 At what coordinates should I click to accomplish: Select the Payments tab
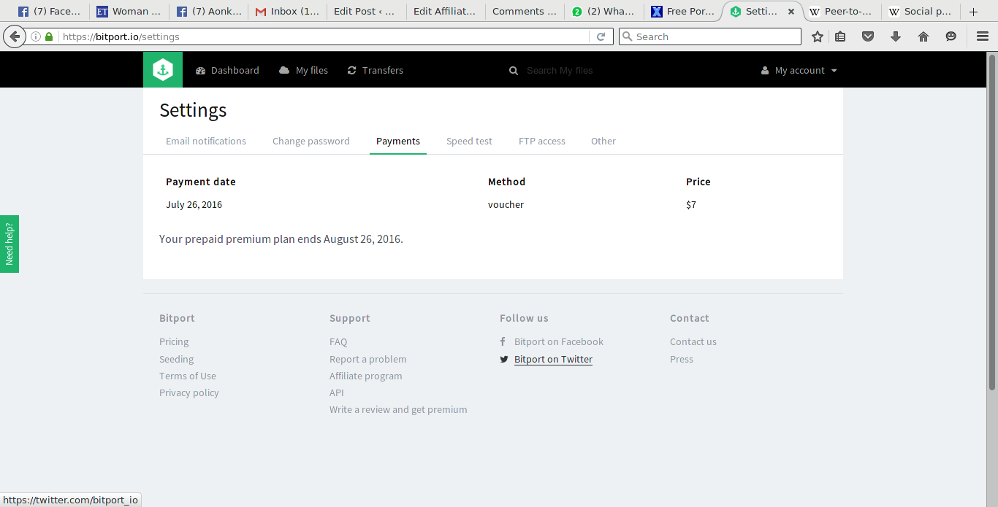pyautogui.click(x=398, y=141)
